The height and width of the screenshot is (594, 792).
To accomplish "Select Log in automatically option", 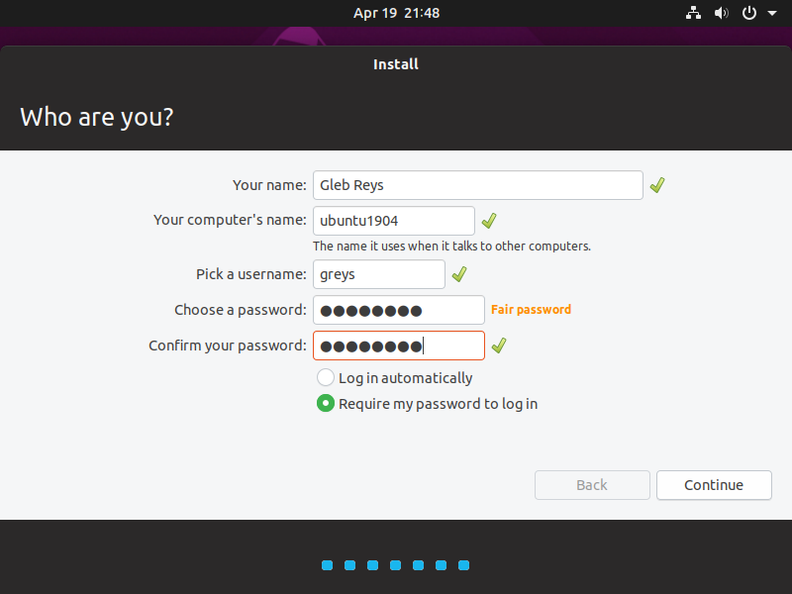I will tap(326, 377).
